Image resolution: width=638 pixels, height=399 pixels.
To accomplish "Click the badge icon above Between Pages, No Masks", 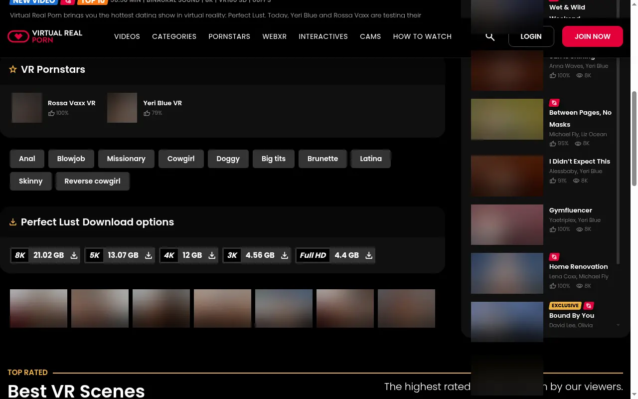I will tap(554, 103).
